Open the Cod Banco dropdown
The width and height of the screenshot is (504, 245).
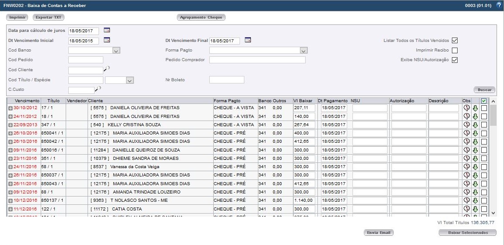(x=116, y=51)
